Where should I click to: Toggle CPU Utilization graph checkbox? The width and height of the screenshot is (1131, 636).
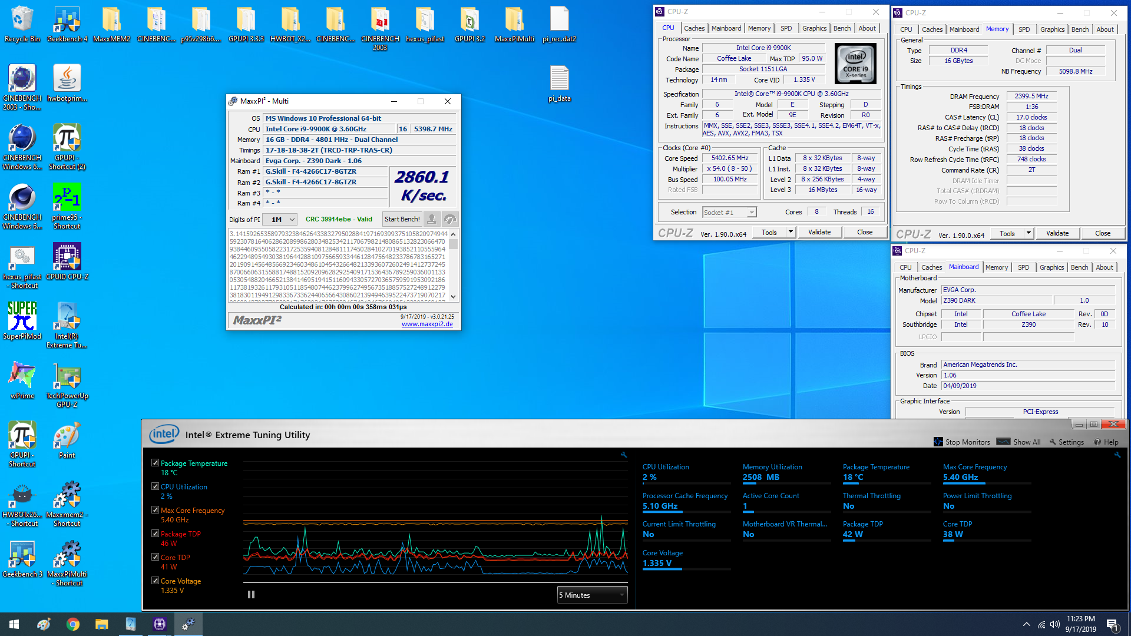[155, 486]
